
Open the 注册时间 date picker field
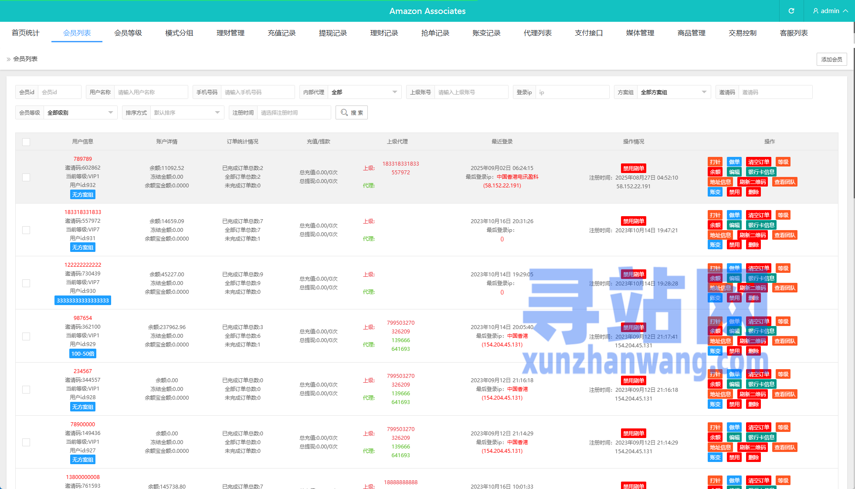point(294,112)
